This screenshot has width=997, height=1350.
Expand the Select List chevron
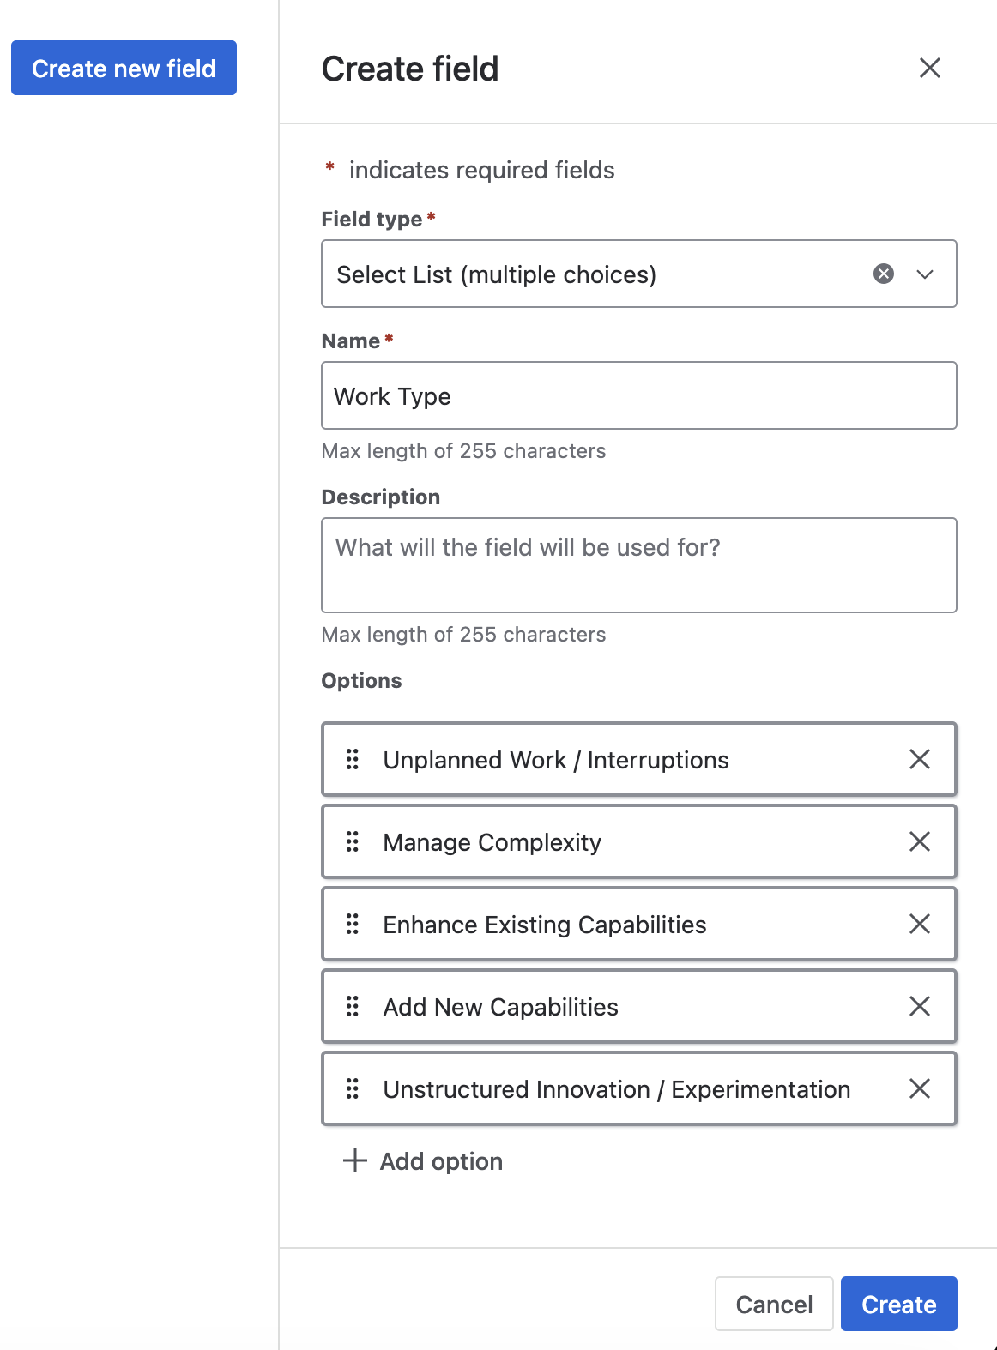coord(925,274)
